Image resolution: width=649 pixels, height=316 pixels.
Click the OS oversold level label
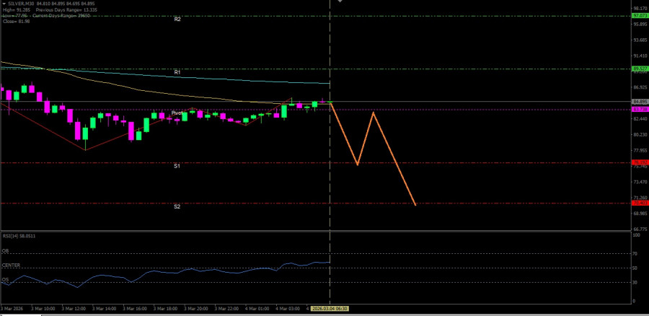coord(5,280)
